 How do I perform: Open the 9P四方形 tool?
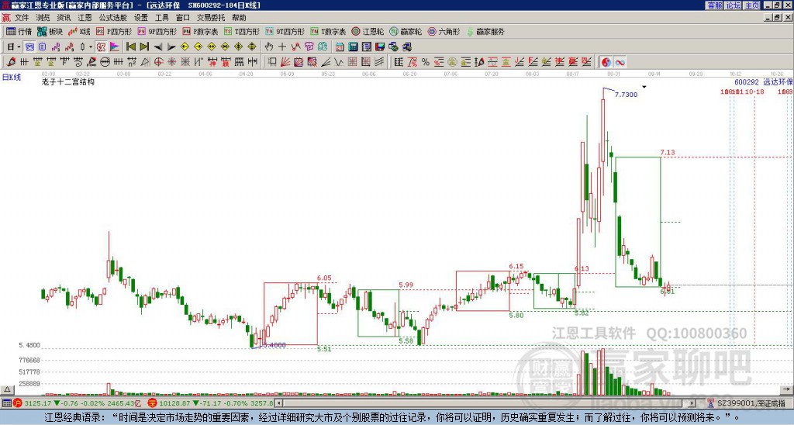pos(157,31)
